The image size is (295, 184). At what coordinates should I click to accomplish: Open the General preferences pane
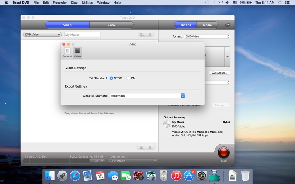pyautogui.click(x=67, y=53)
